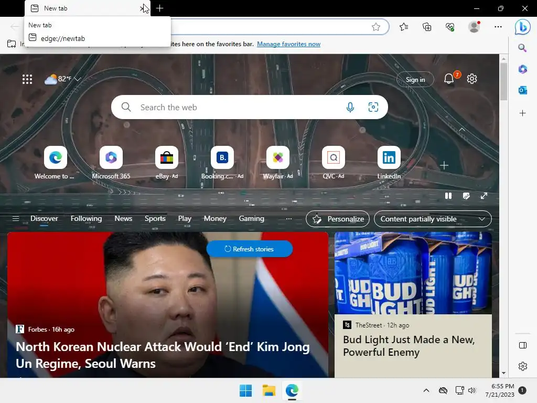Switch to the Play tab

click(185, 219)
